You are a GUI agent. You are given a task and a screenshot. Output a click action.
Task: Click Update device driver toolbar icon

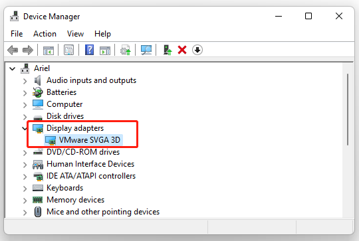click(126, 50)
